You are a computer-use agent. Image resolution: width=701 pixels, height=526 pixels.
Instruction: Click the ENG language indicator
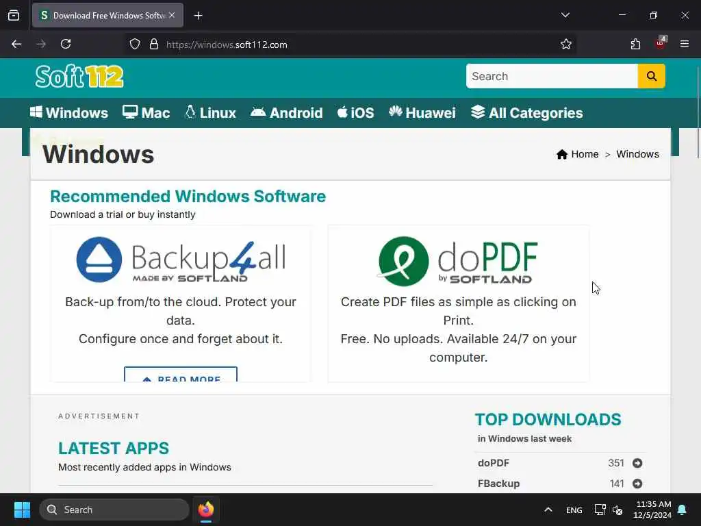(574, 510)
